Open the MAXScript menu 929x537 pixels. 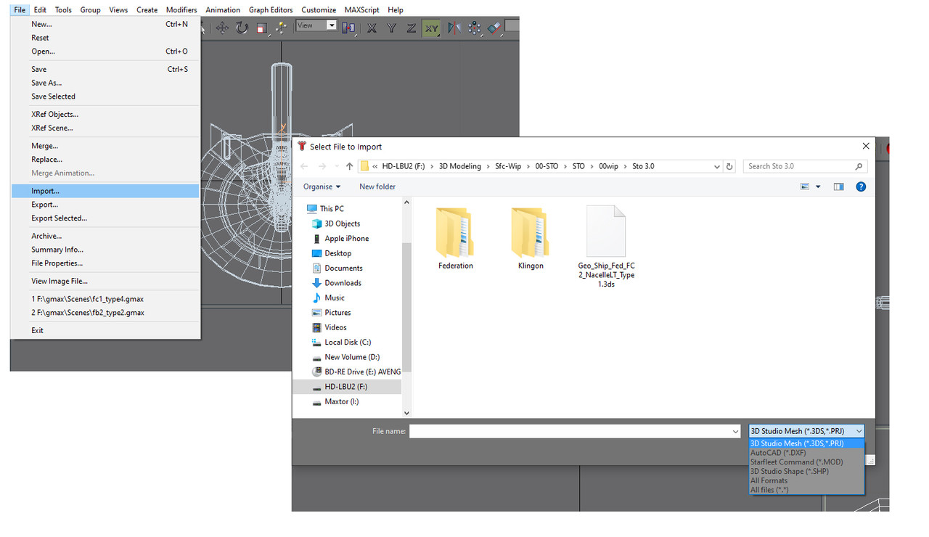point(361,9)
